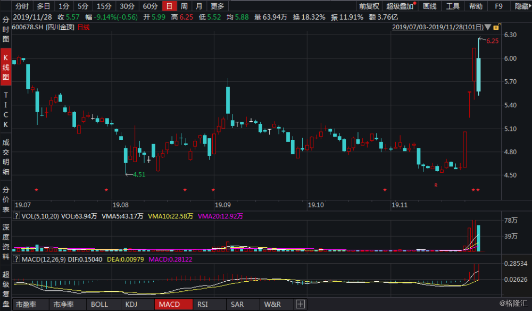Click the 6.30 price axis label

click(x=510, y=35)
